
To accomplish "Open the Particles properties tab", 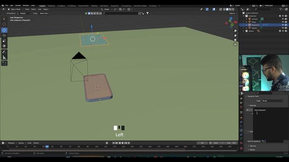I will point(241,126).
